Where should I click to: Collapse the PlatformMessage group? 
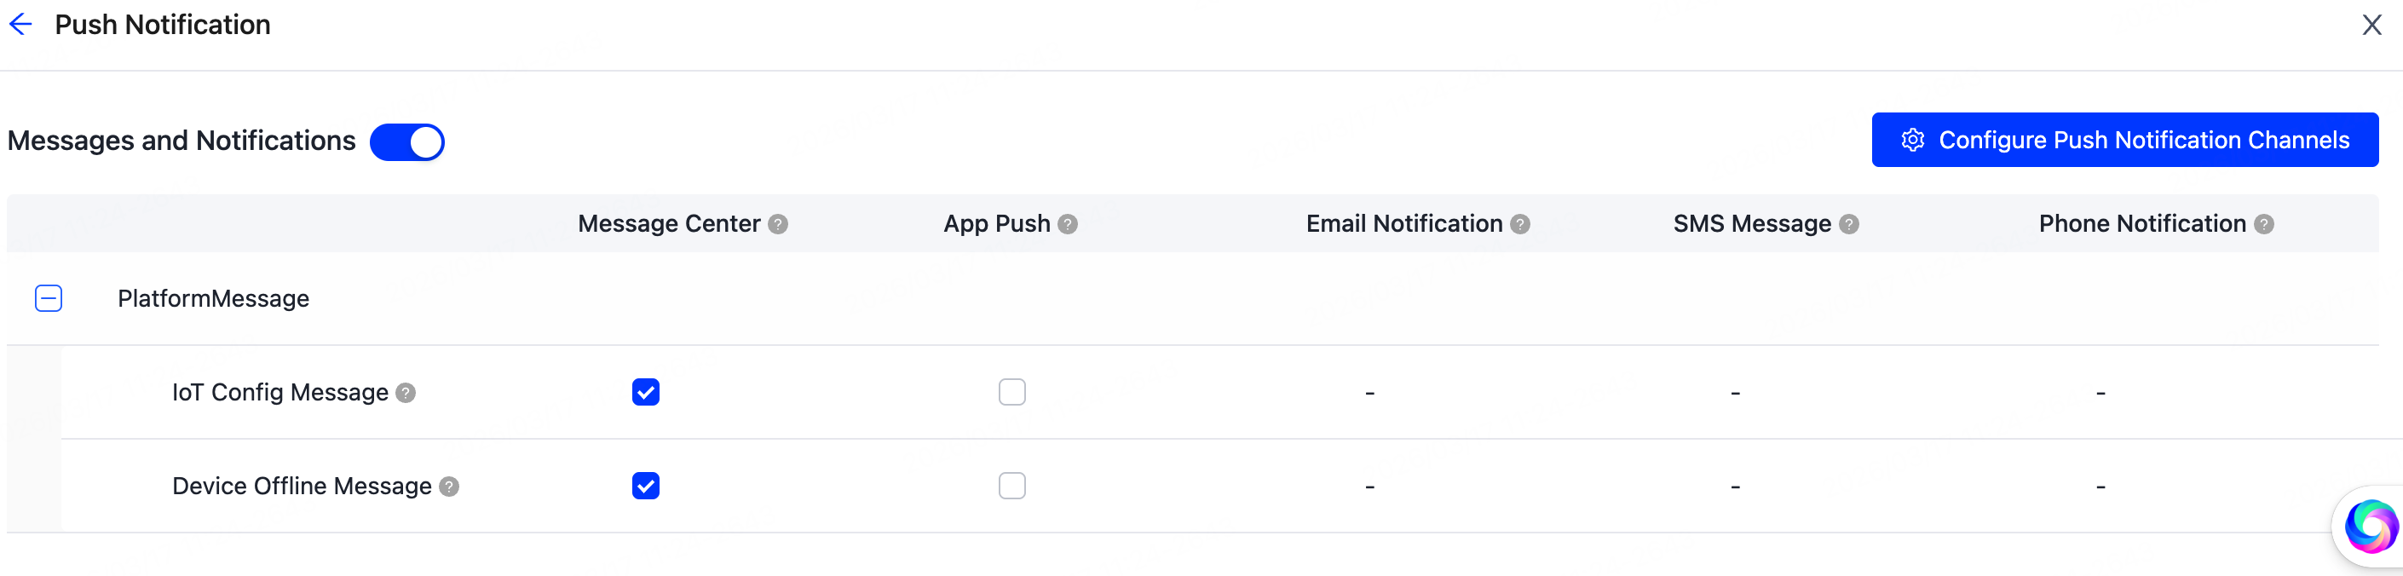48,299
